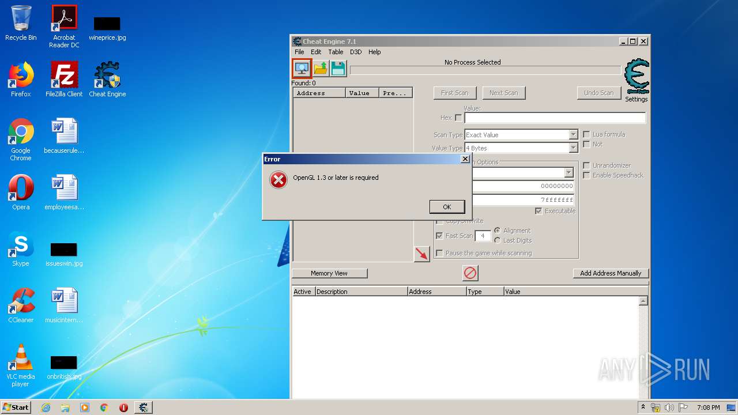Click the open folder load table icon
The image size is (738, 415).
click(321, 69)
